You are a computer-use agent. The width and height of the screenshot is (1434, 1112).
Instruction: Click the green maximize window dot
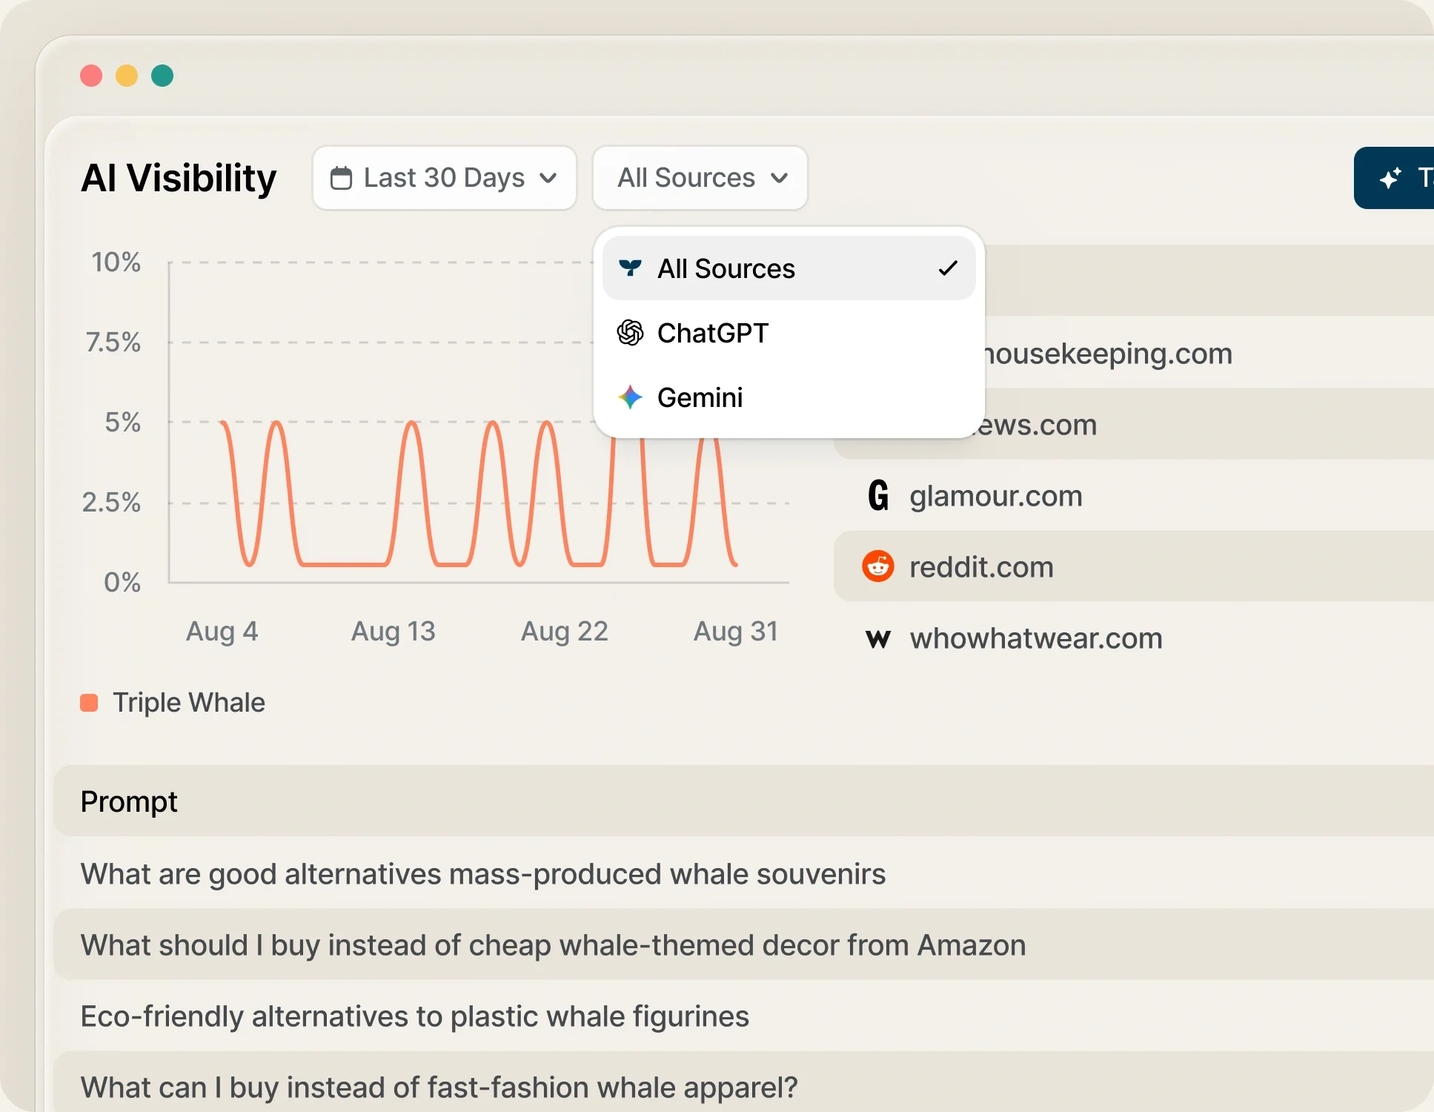[162, 76]
